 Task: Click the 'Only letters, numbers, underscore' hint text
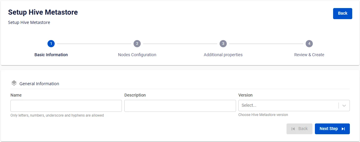(57, 115)
